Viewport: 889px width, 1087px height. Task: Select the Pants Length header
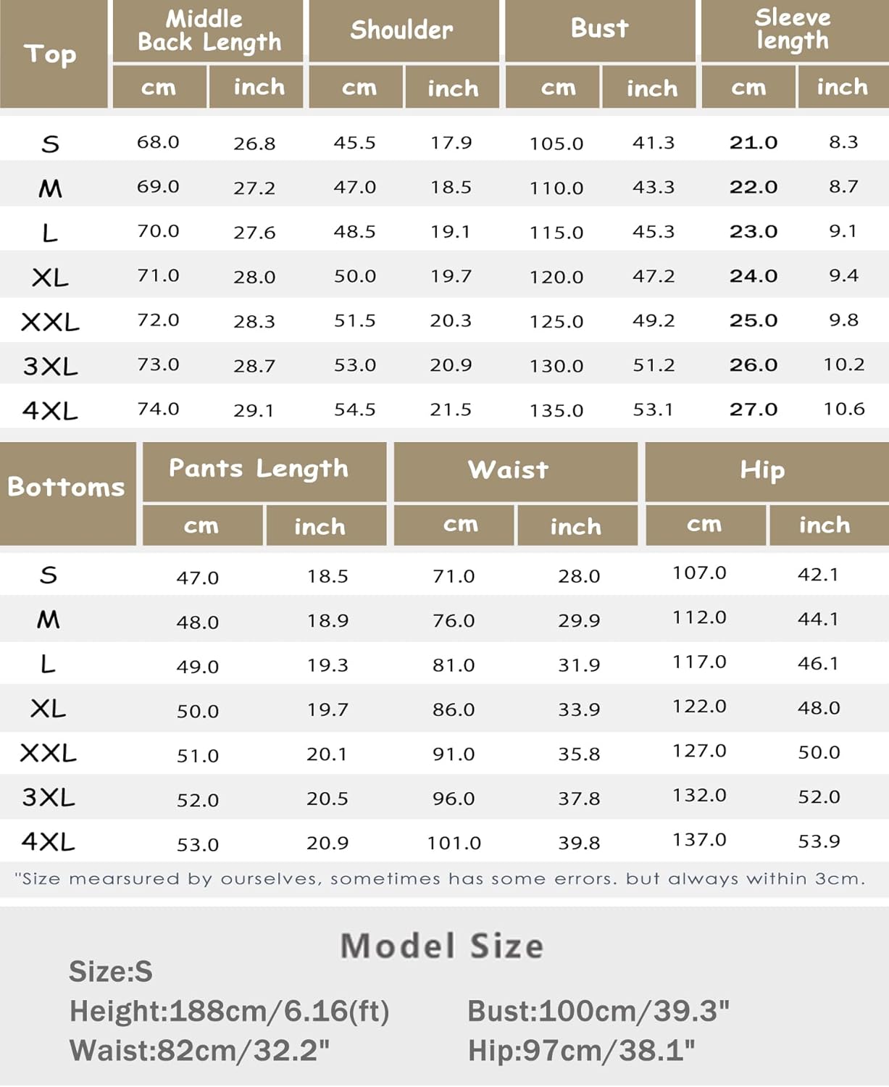tap(259, 469)
